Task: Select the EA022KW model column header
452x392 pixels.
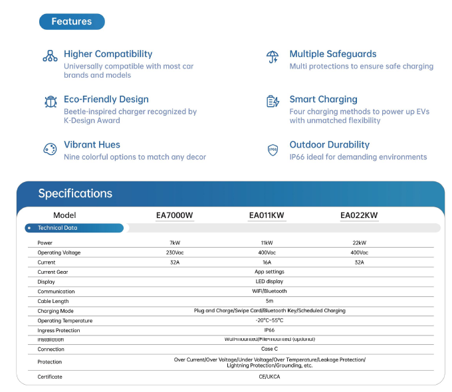Action: point(359,215)
